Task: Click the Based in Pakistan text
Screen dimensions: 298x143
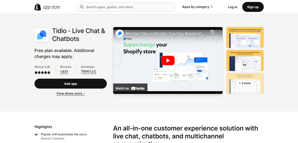Action: click(53, 138)
